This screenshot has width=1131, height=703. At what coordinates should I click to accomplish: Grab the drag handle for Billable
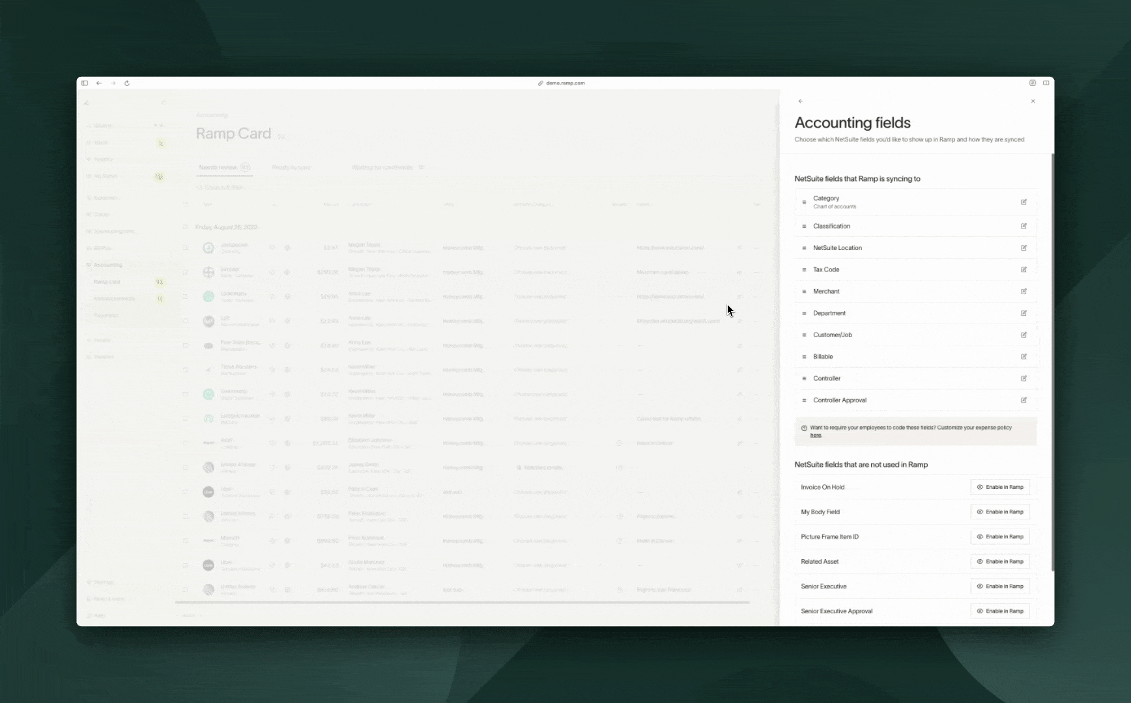[x=804, y=357]
